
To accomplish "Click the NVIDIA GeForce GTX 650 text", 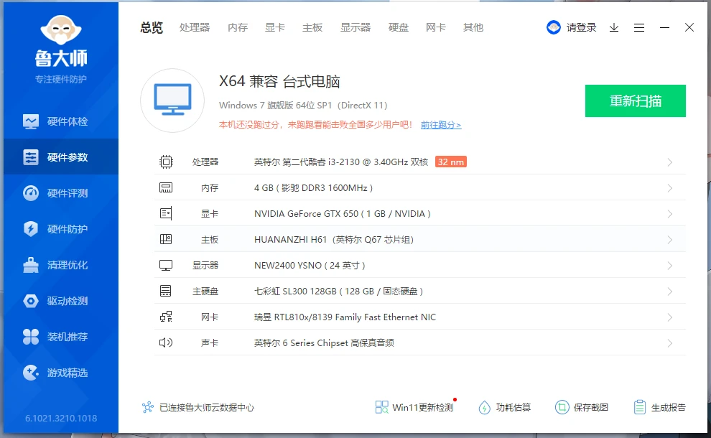I will click(342, 213).
